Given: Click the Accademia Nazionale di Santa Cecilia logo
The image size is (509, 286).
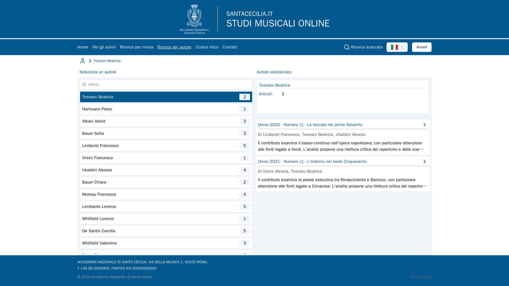Looking at the screenshot, I should 194,19.
